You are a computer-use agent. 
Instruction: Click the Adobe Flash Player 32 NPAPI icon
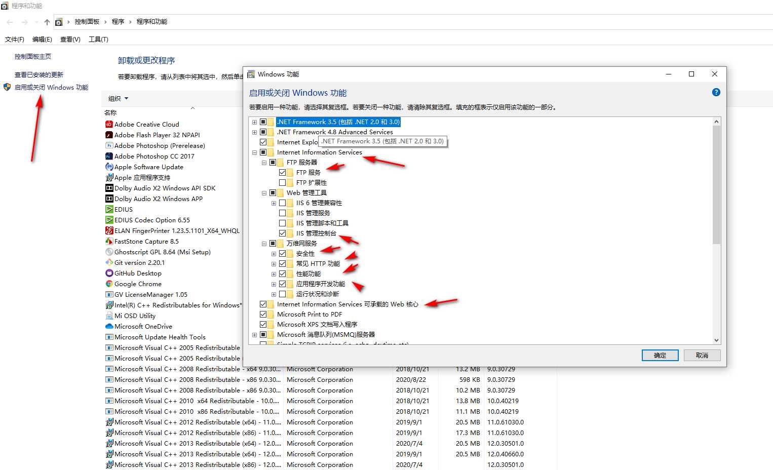[109, 135]
